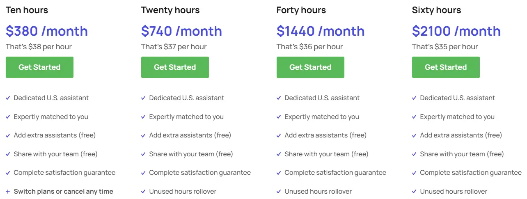Click Get Started under Ten hours plan
Screen dimensions: 527x199
coord(39,67)
